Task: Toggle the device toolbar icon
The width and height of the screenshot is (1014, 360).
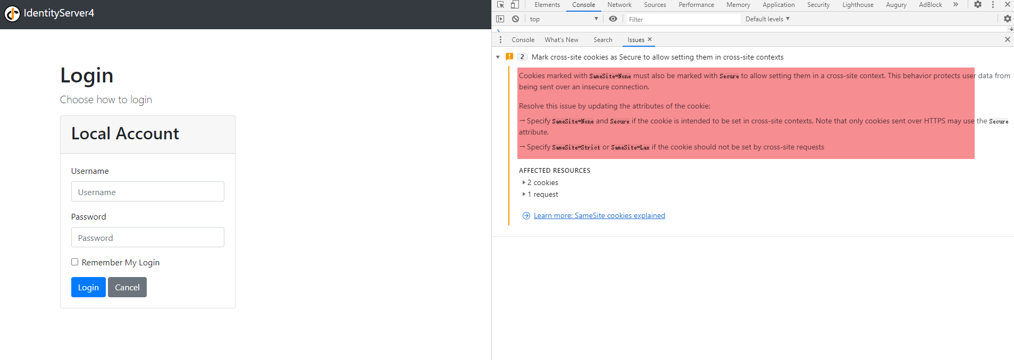Action: tap(514, 5)
